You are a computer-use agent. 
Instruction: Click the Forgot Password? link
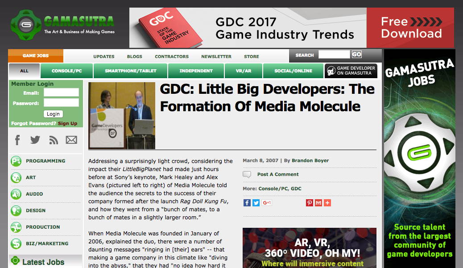[33, 123]
